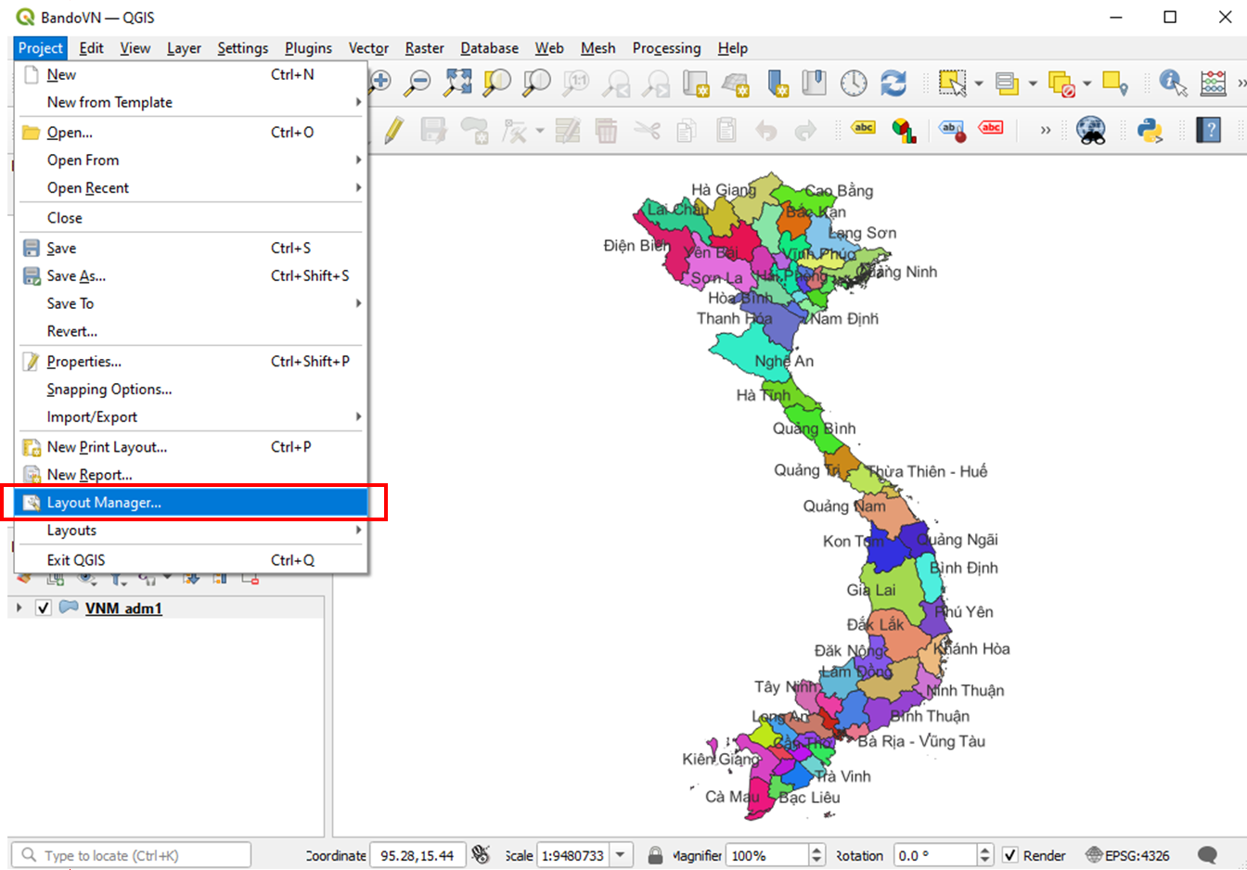Expand the VNM_adm1 layer legend
This screenshot has height=870, width=1247.
(x=19, y=608)
